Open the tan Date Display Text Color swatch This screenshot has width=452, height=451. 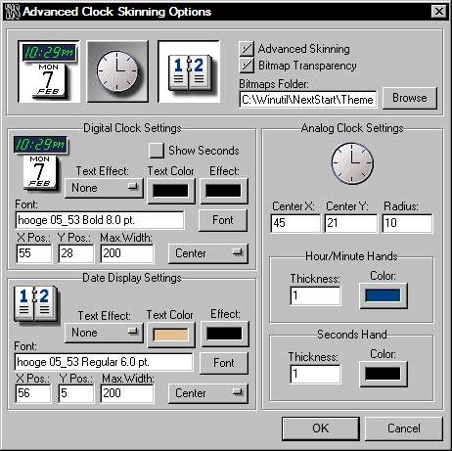(171, 335)
